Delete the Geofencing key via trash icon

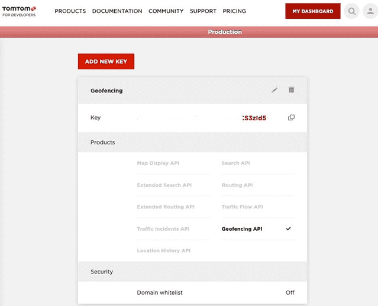coord(291,90)
